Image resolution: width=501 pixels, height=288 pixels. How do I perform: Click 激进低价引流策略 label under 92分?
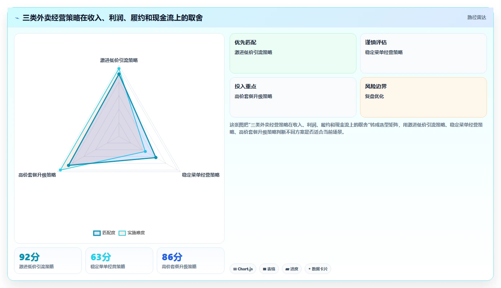coord(36,267)
